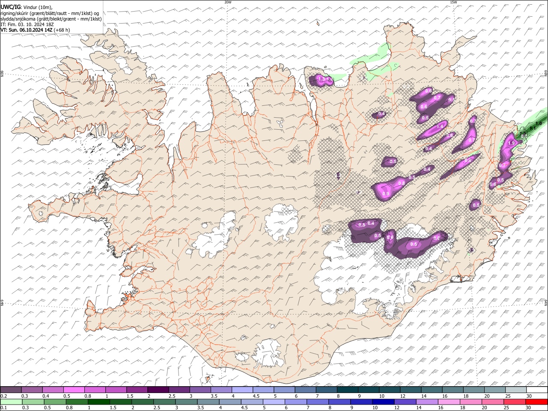Click the 'rigning/skúrir' legend description line

click(50, 13)
